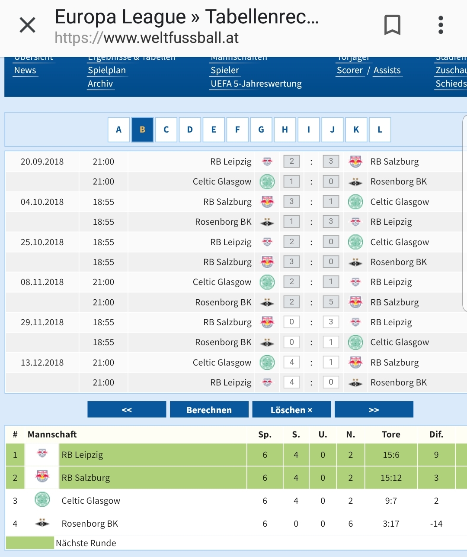Open the Spieler link

(225, 70)
